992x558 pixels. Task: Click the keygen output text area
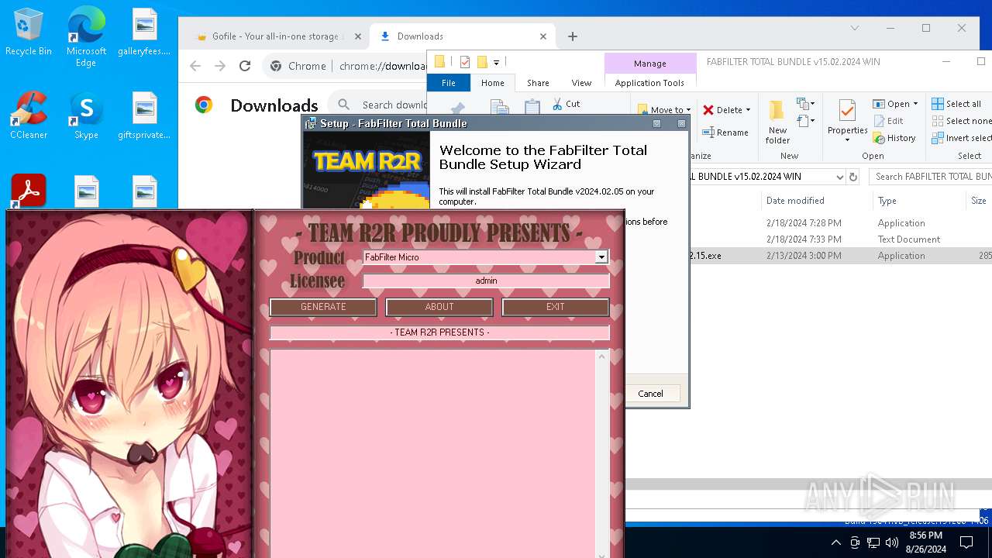pyautogui.click(x=432, y=453)
